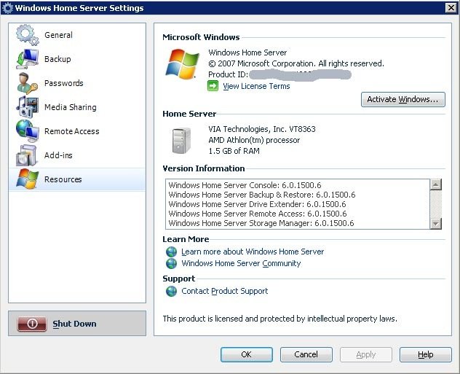The width and height of the screenshot is (460, 374).
Task: Click the AMD Athlon(tm) processor text
Action: pos(254,140)
